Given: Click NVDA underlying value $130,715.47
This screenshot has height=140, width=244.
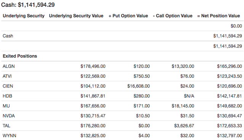Looking at the screenshot, I should click(93, 116).
